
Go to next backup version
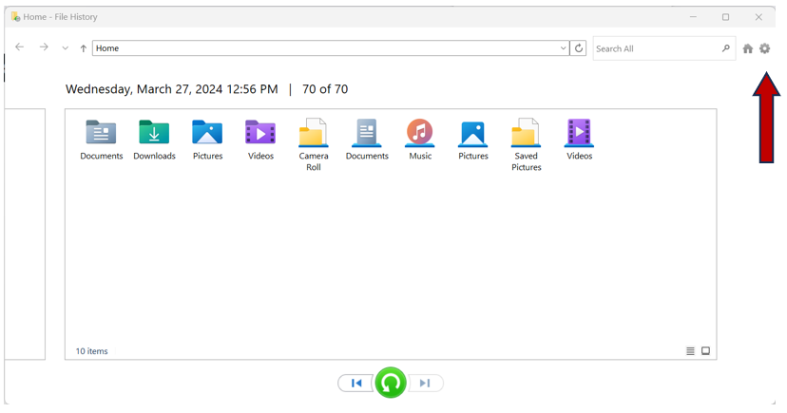(425, 384)
